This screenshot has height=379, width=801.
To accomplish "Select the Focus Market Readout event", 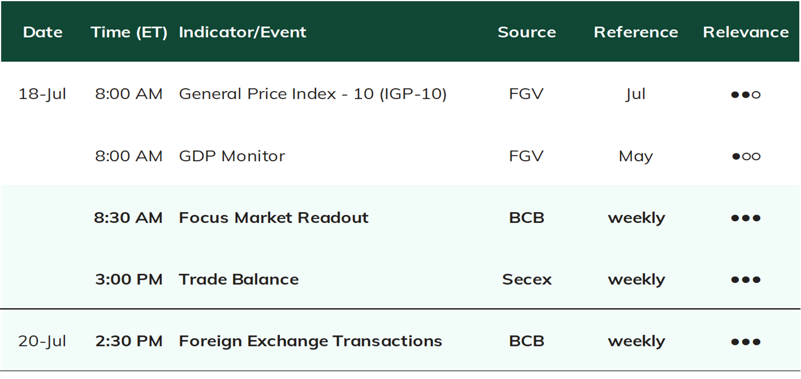I will (274, 218).
